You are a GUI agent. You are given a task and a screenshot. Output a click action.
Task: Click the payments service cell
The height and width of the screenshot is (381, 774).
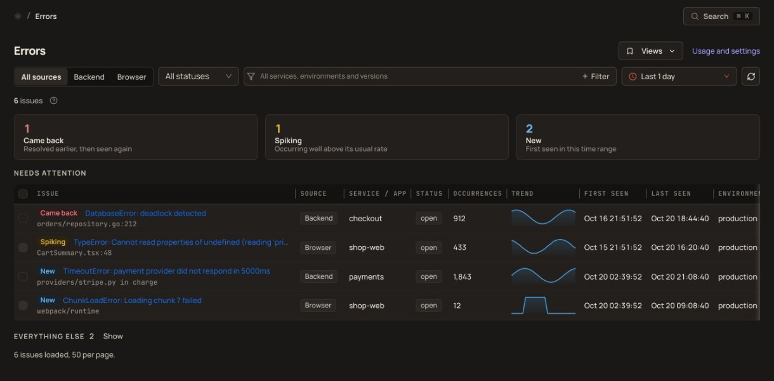[367, 276]
